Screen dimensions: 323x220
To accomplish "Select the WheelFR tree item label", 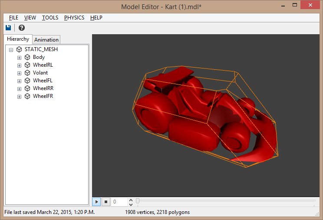I will point(43,96).
